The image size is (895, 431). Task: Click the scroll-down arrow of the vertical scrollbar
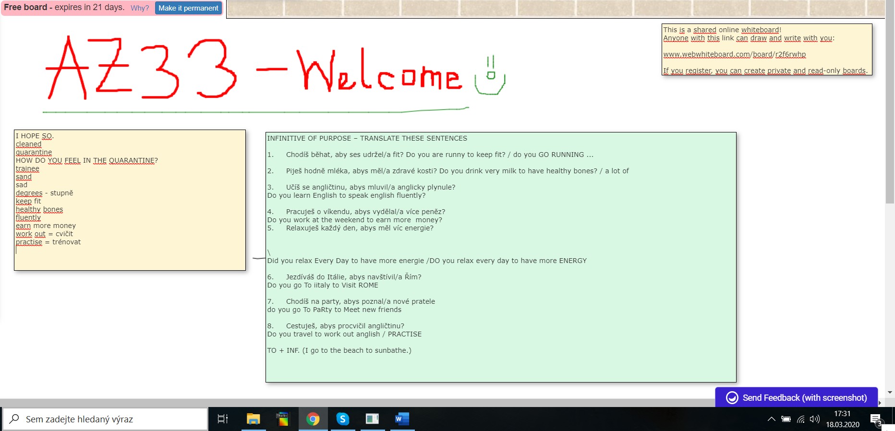tap(890, 392)
